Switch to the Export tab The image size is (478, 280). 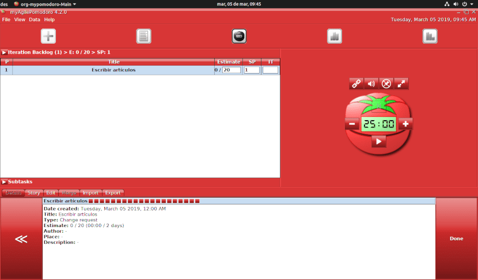click(x=113, y=193)
